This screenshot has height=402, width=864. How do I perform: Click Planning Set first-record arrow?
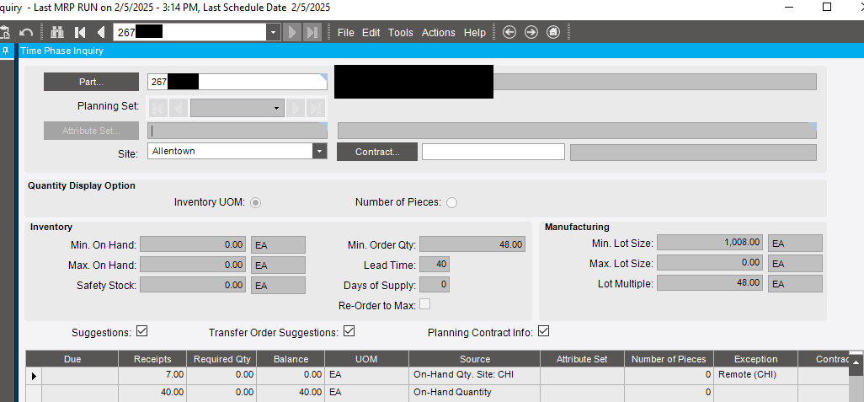[158, 108]
